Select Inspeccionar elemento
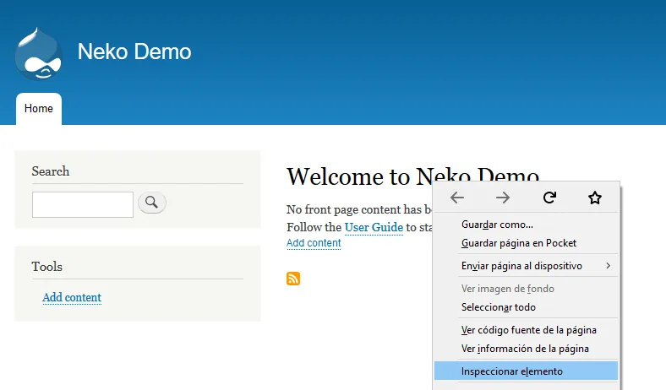Viewport: 666px width, 390px height. pos(526,371)
